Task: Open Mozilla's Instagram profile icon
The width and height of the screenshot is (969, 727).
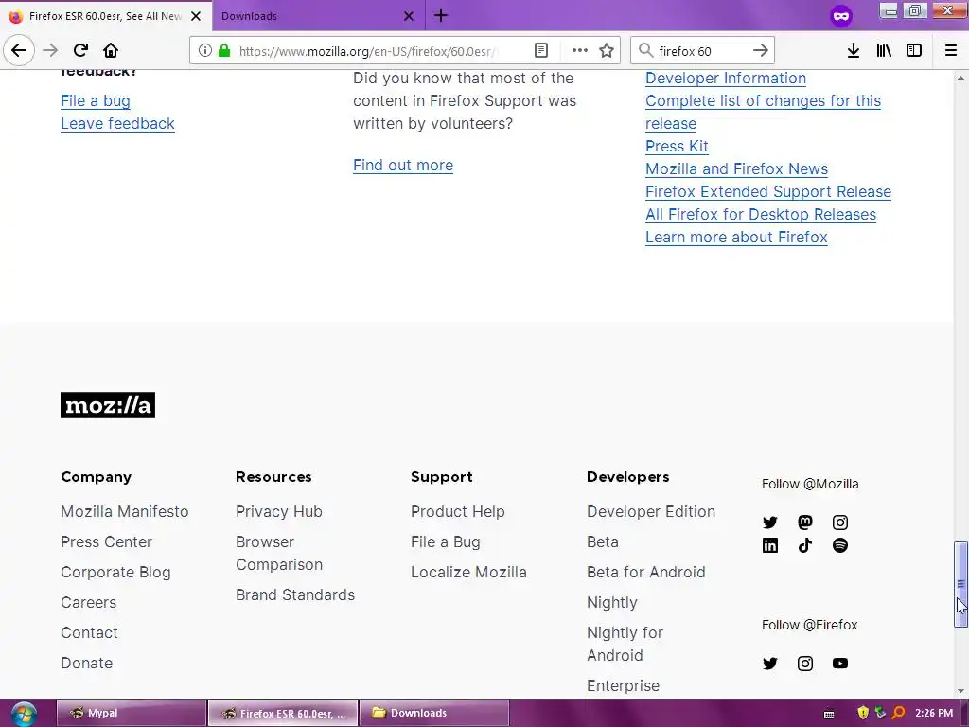Action: [840, 523]
